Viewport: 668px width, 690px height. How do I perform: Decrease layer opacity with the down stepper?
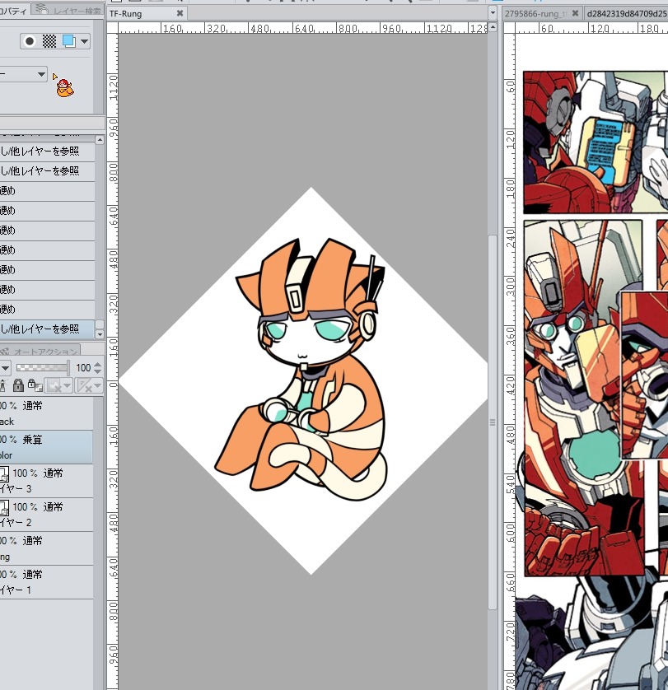click(98, 371)
